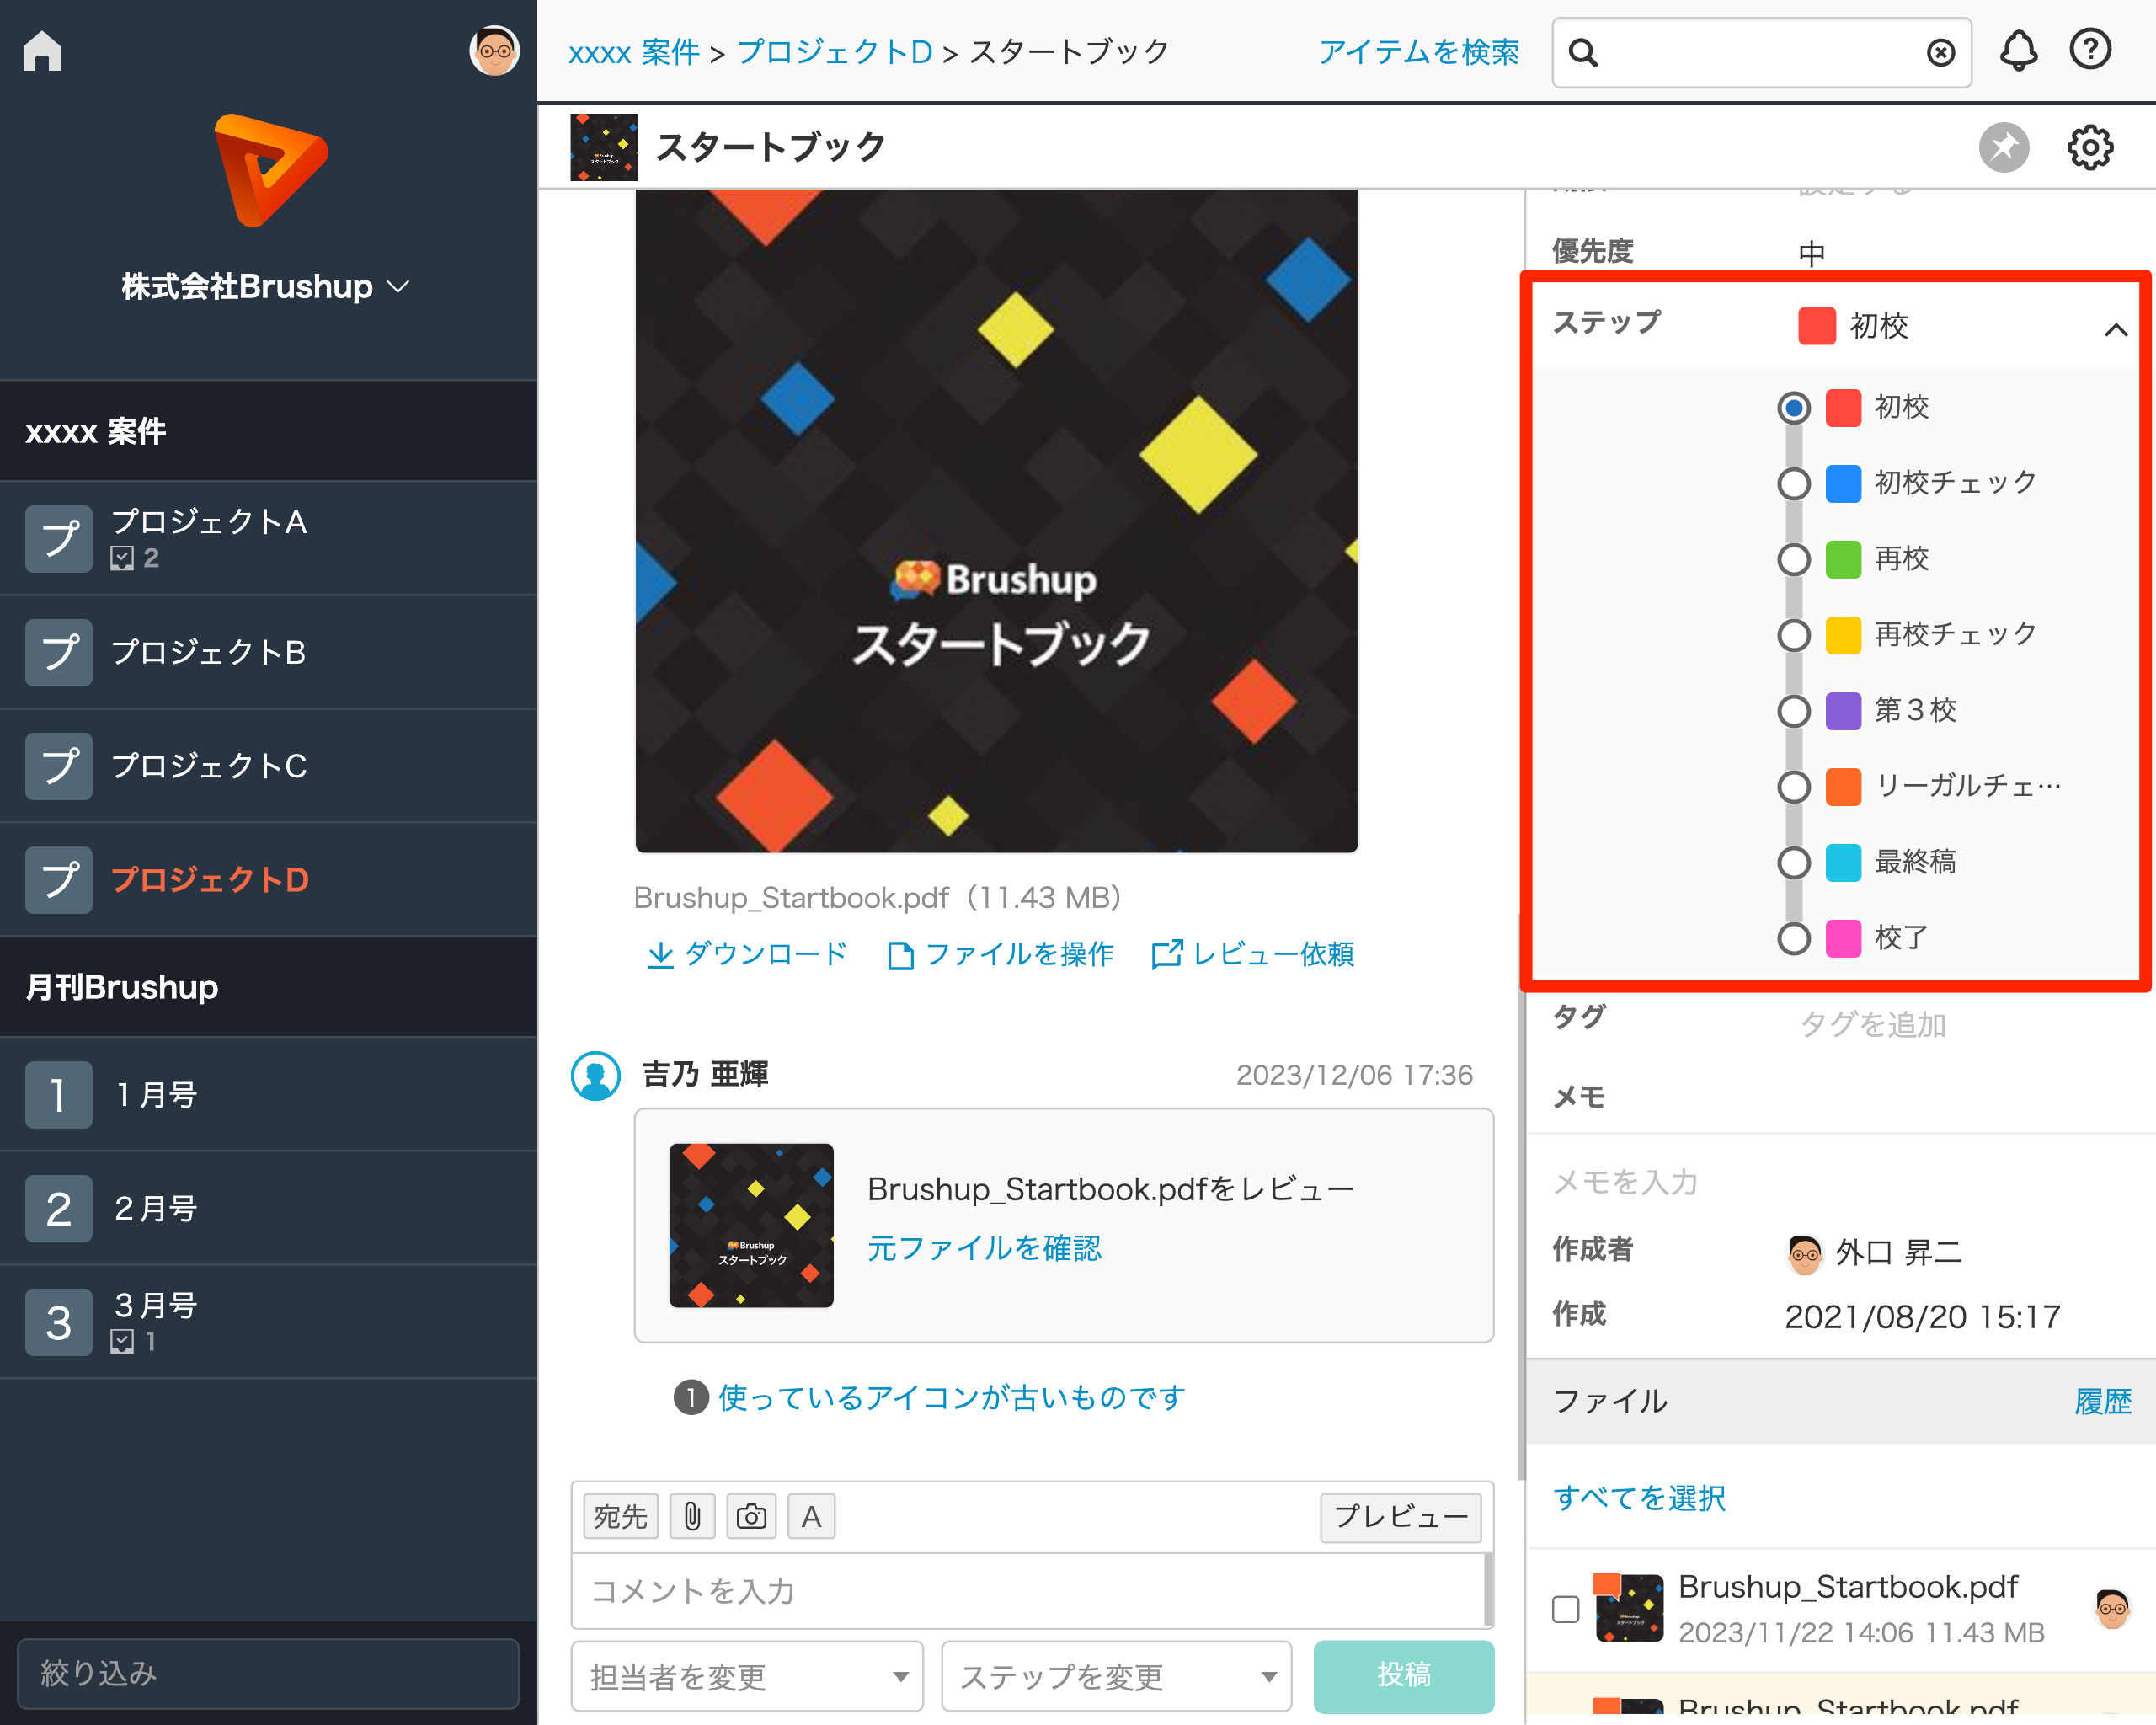The width and height of the screenshot is (2156, 1725).
Task: Open the 株式会社Brushup organization dropdown
Action: coord(266,287)
